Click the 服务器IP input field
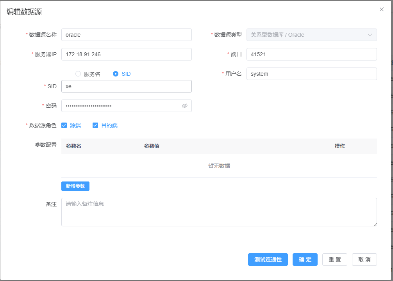 tap(127, 54)
